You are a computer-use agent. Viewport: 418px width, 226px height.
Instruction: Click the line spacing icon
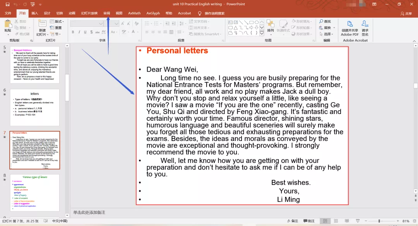pyautogui.click(x=182, y=24)
